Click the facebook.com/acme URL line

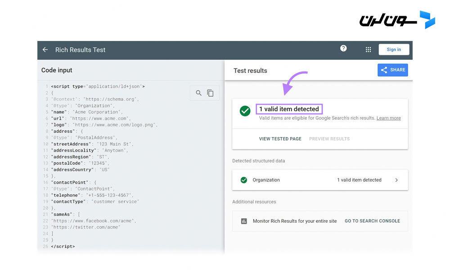pyautogui.click(x=93, y=220)
